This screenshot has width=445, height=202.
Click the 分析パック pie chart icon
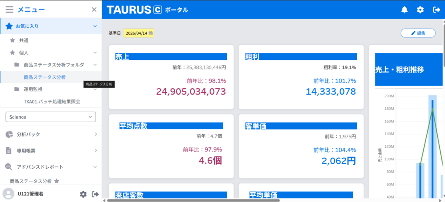tap(9, 134)
